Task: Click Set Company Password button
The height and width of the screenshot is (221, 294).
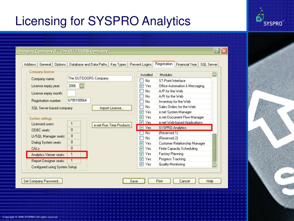Action: (x=42, y=181)
